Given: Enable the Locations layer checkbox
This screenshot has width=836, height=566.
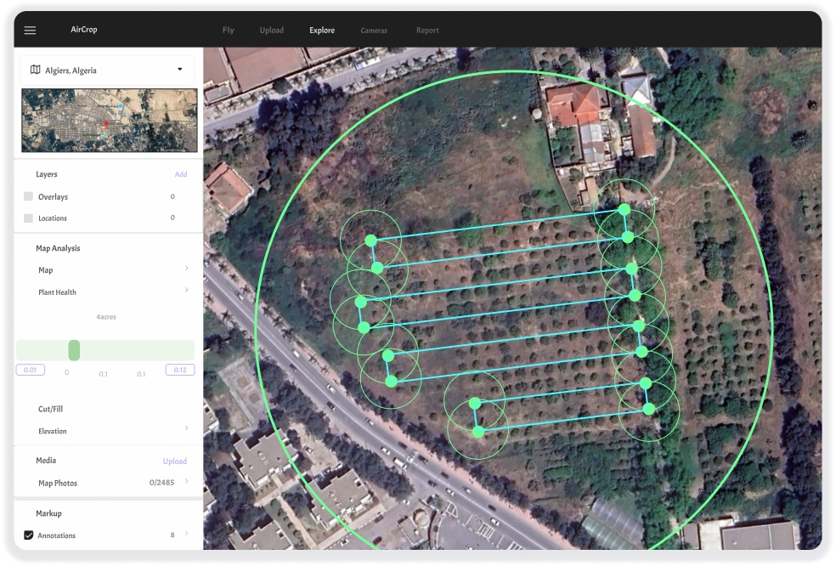Looking at the screenshot, I should coord(26,218).
